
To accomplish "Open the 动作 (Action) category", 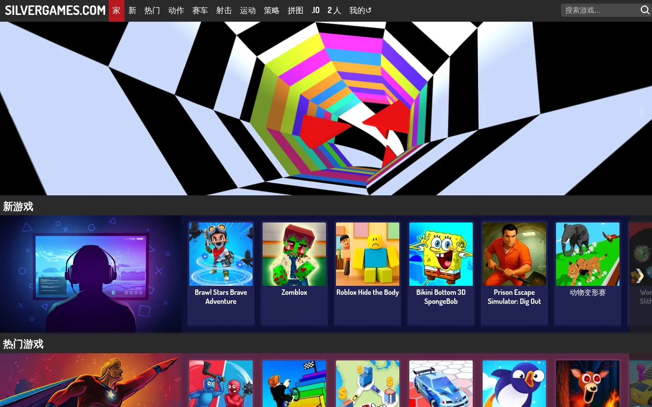I will [x=176, y=10].
